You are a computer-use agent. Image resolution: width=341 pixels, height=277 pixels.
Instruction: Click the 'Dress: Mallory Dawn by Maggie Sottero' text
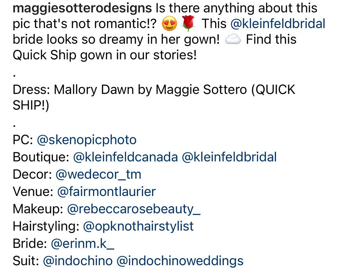pos(130,90)
